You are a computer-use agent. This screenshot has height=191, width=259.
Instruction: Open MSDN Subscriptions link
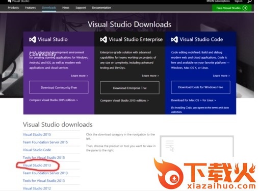(218, 1)
